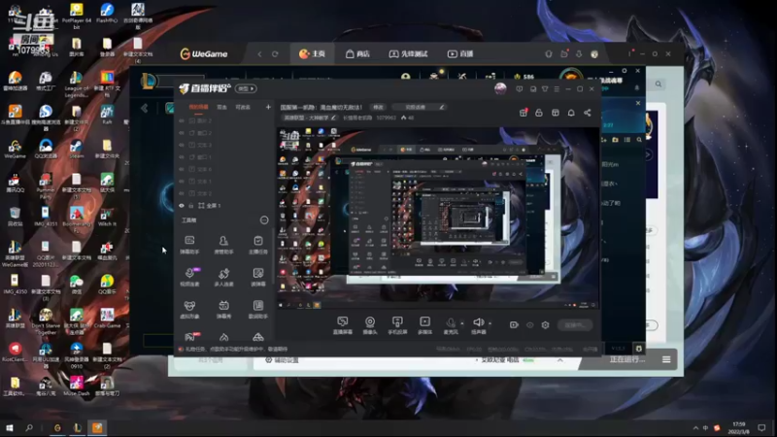This screenshot has height=437, width=777.
Task: Open WeGame 先锋测试 tab
Action: click(408, 53)
